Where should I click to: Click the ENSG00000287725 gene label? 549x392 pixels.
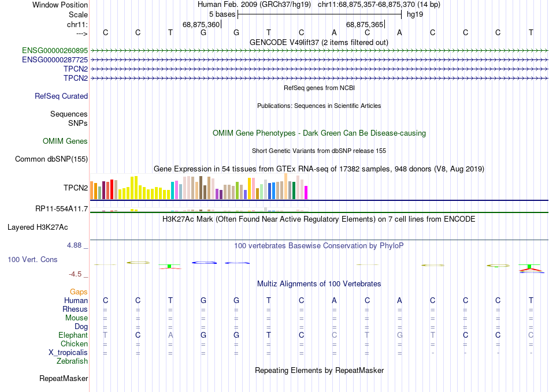click(55, 60)
